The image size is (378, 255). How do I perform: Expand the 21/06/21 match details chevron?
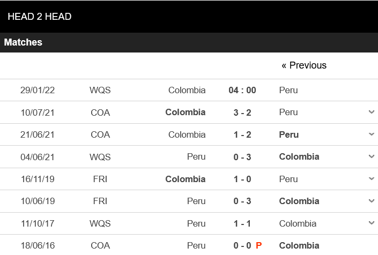372,134
